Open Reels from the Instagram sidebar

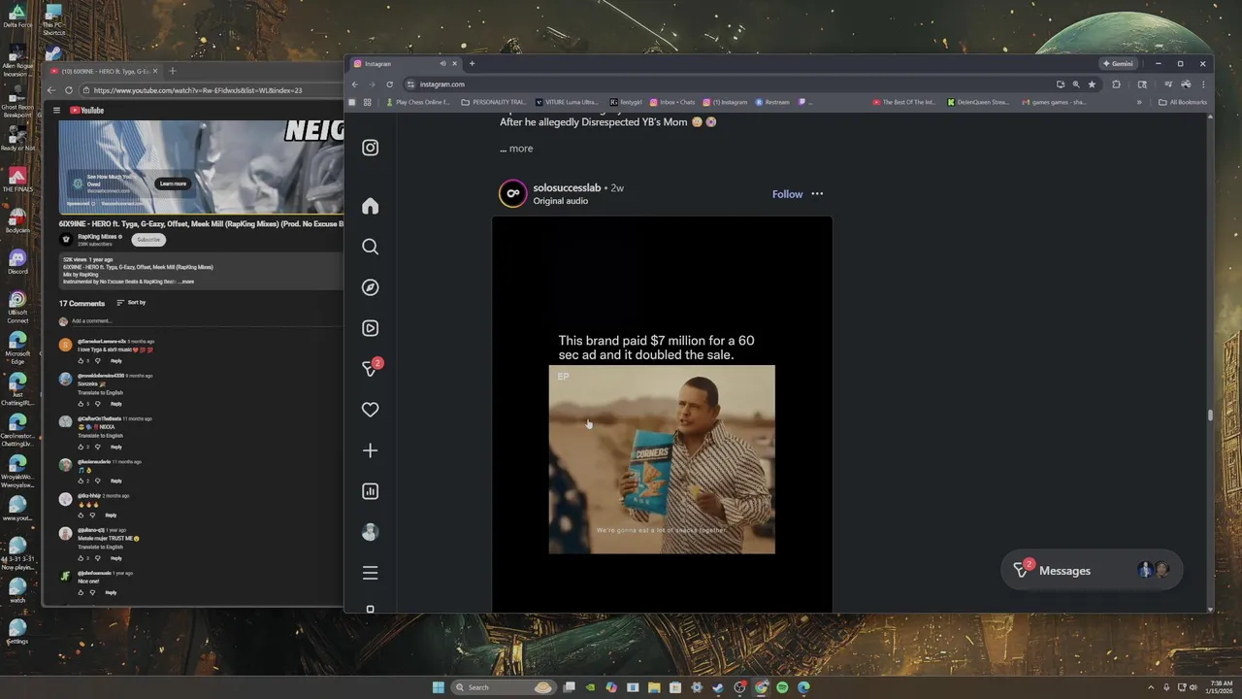pos(370,328)
